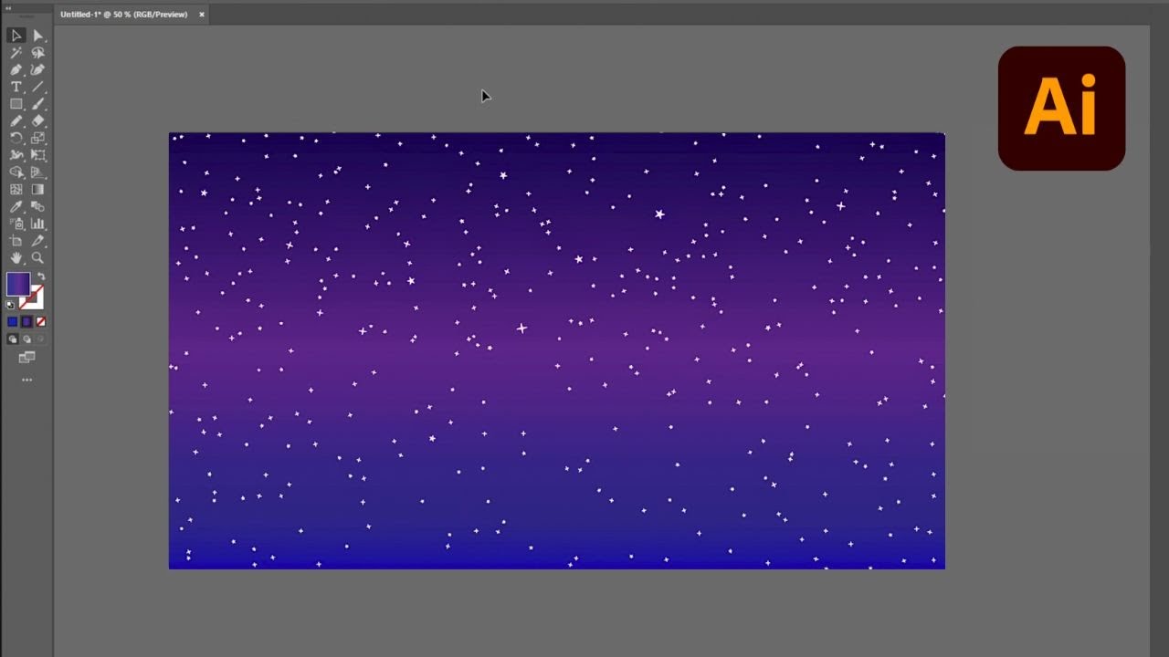Select the Gradient tool
Screen dimensions: 1169x657
(37, 189)
